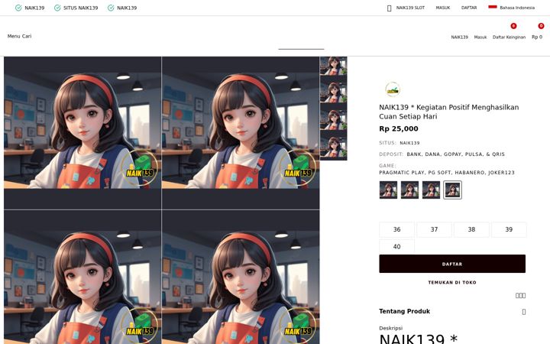The width and height of the screenshot is (550, 344).
Task: Click the checkmark icon beside SITUS NAIK139
Action: click(x=57, y=8)
